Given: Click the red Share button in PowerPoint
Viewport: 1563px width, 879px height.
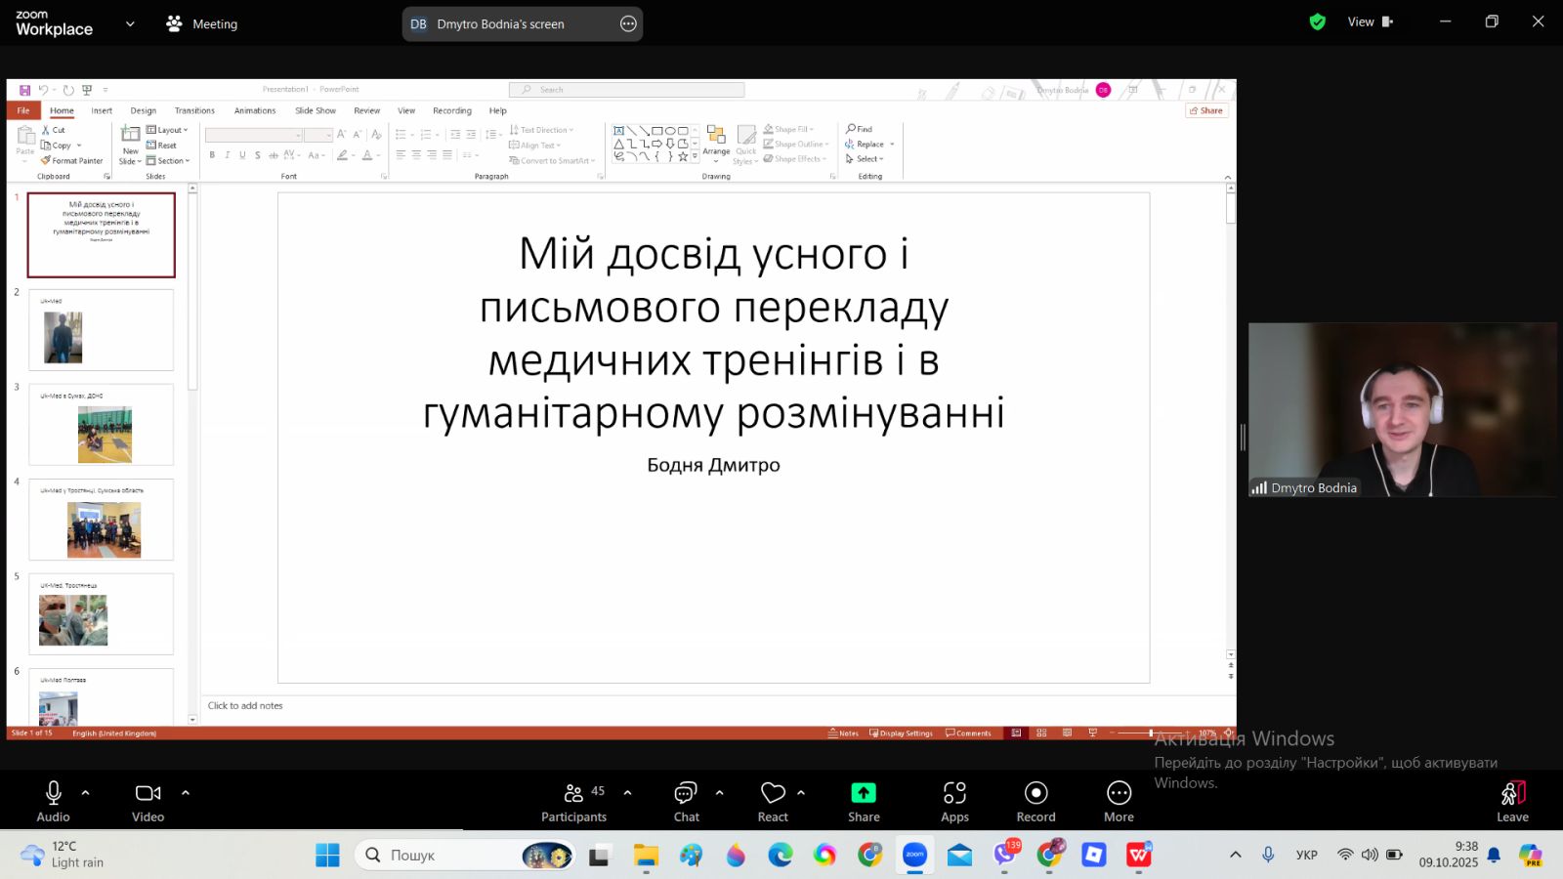Looking at the screenshot, I should pyautogui.click(x=1207, y=110).
